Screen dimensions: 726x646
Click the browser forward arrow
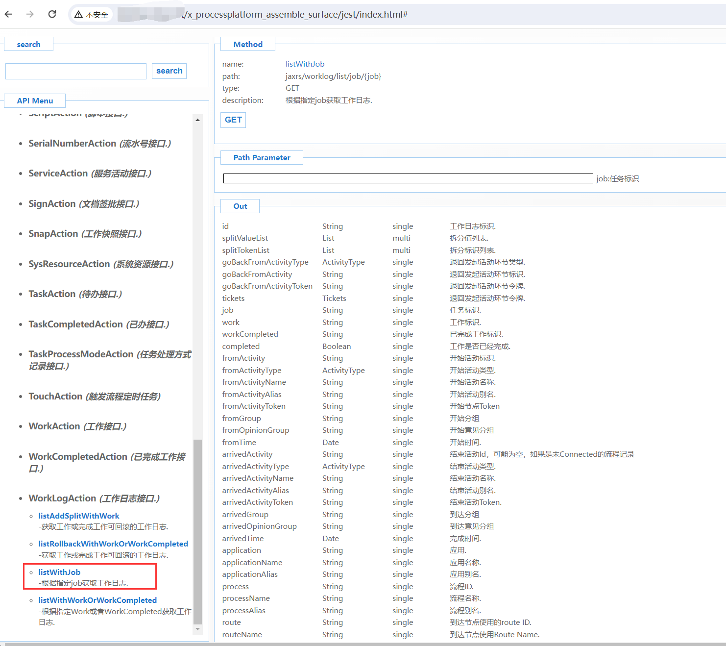(x=30, y=14)
